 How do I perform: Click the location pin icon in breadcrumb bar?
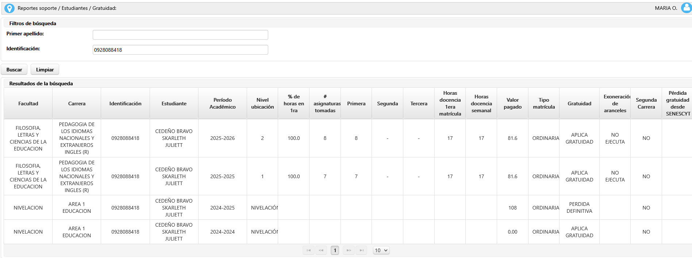(9, 8)
